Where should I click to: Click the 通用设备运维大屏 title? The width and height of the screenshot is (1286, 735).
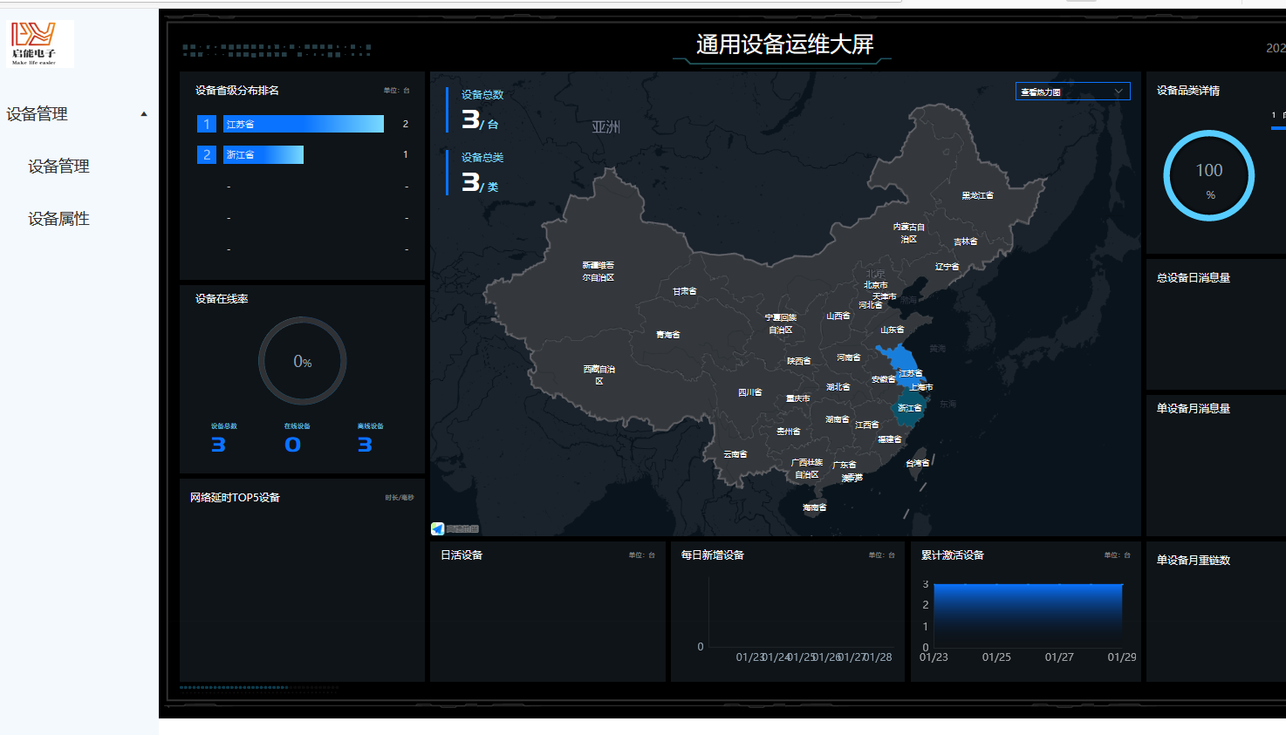tap(784, 44)
